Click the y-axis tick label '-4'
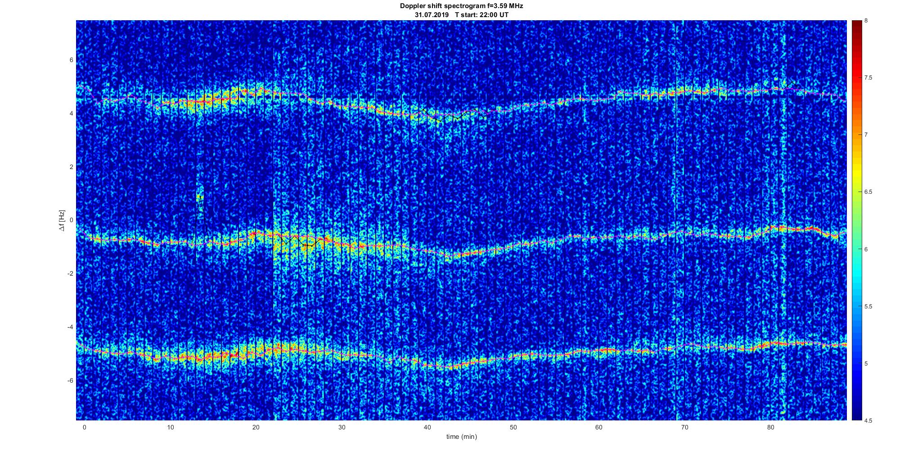Viewport: 900px width, 451px height. [71, 327]
